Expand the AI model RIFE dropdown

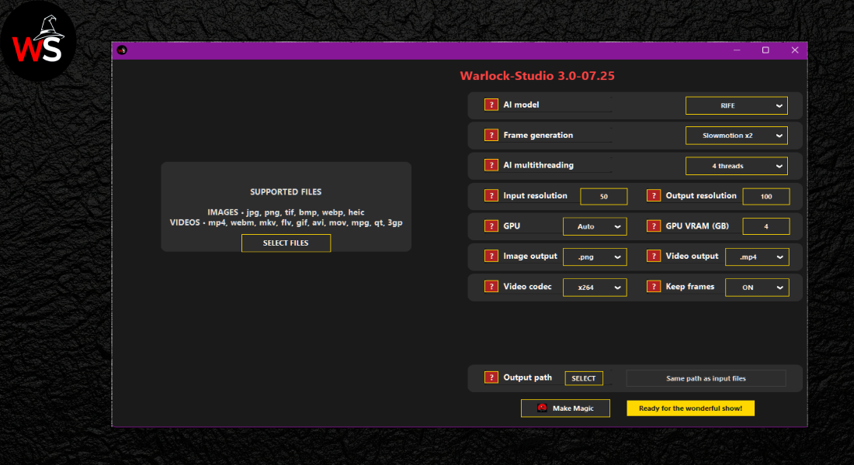point(736,105)
